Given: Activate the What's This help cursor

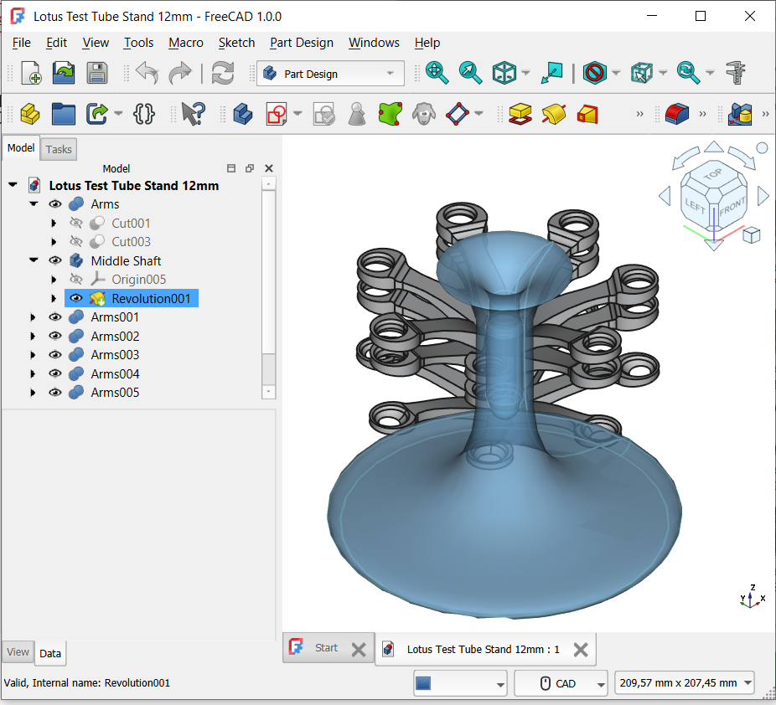Looking at the screenshot, I should [193, 114].
